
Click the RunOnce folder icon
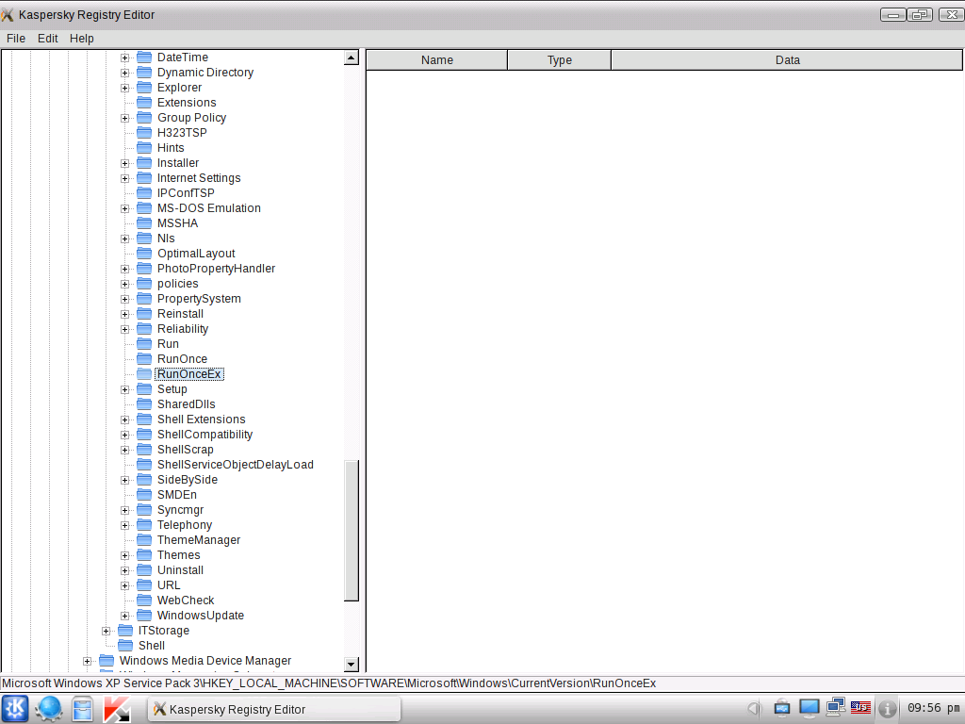pos(144,359)
